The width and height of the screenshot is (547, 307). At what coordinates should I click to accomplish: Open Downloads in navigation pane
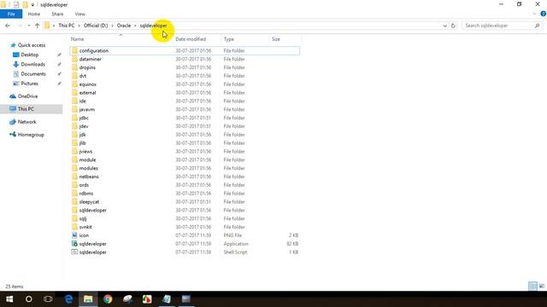click(x=32, y=65)
